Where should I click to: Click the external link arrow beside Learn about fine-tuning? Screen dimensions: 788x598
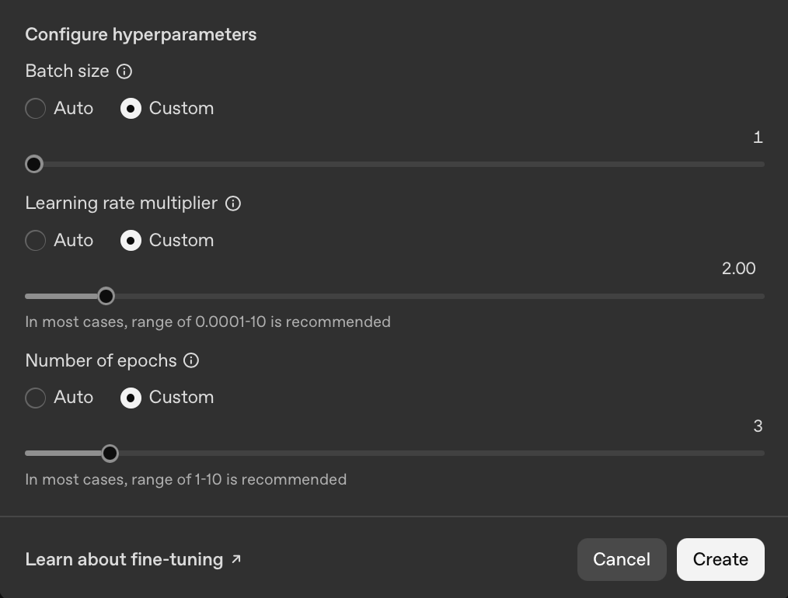235,558
